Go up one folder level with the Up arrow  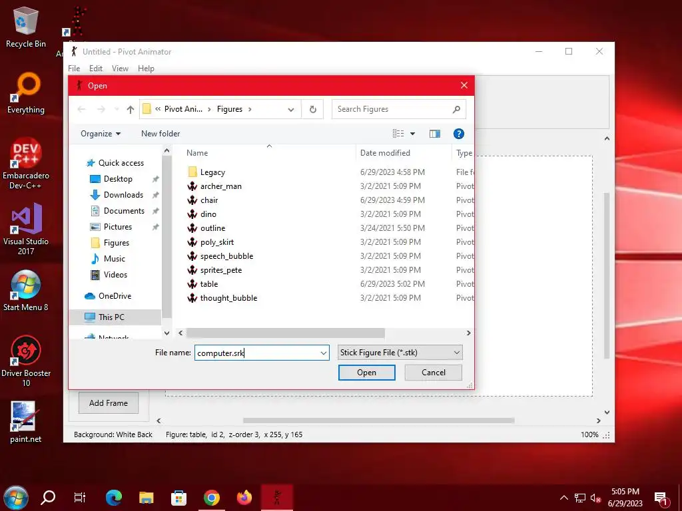point(130,110)
